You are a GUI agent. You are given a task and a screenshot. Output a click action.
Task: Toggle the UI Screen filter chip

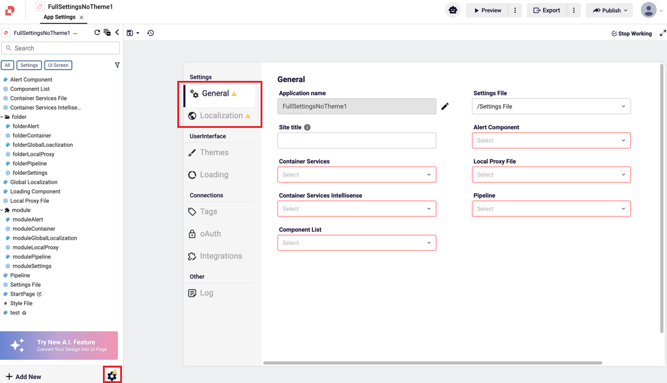pyautogui.click(x=58, y=65)
